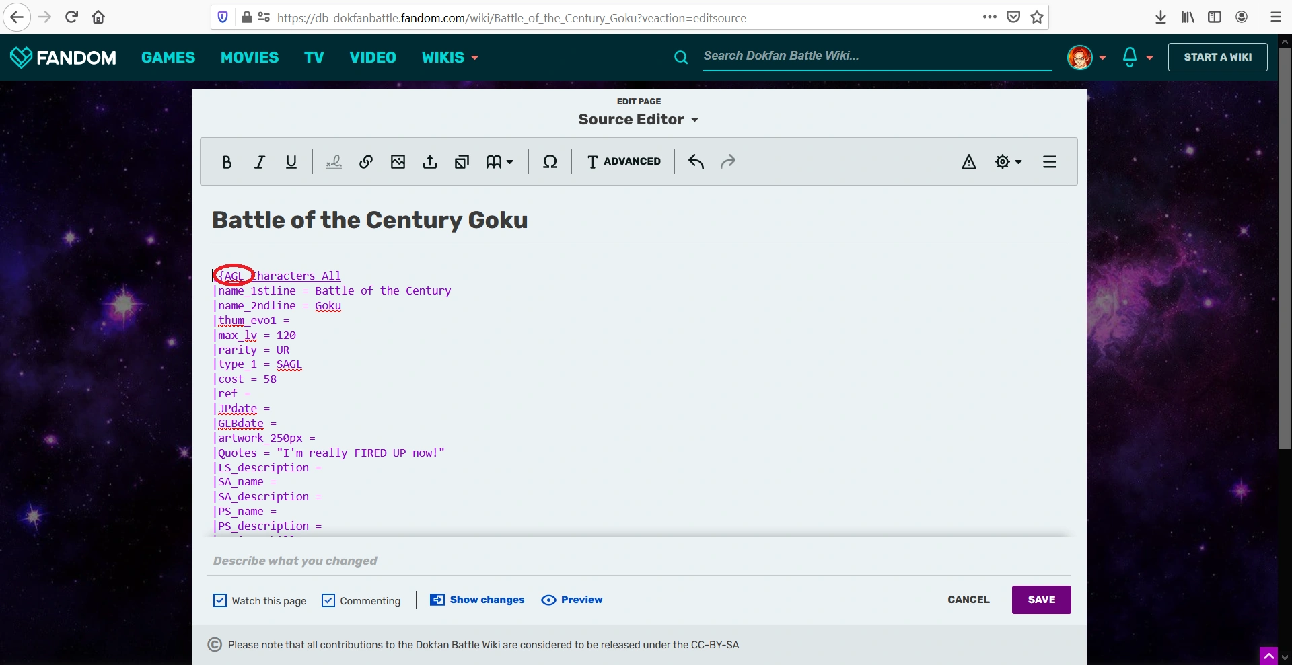Viewport: 1292px width, 665px height.
Task: Open the special characters Omega tool
Action: (550, 162)
